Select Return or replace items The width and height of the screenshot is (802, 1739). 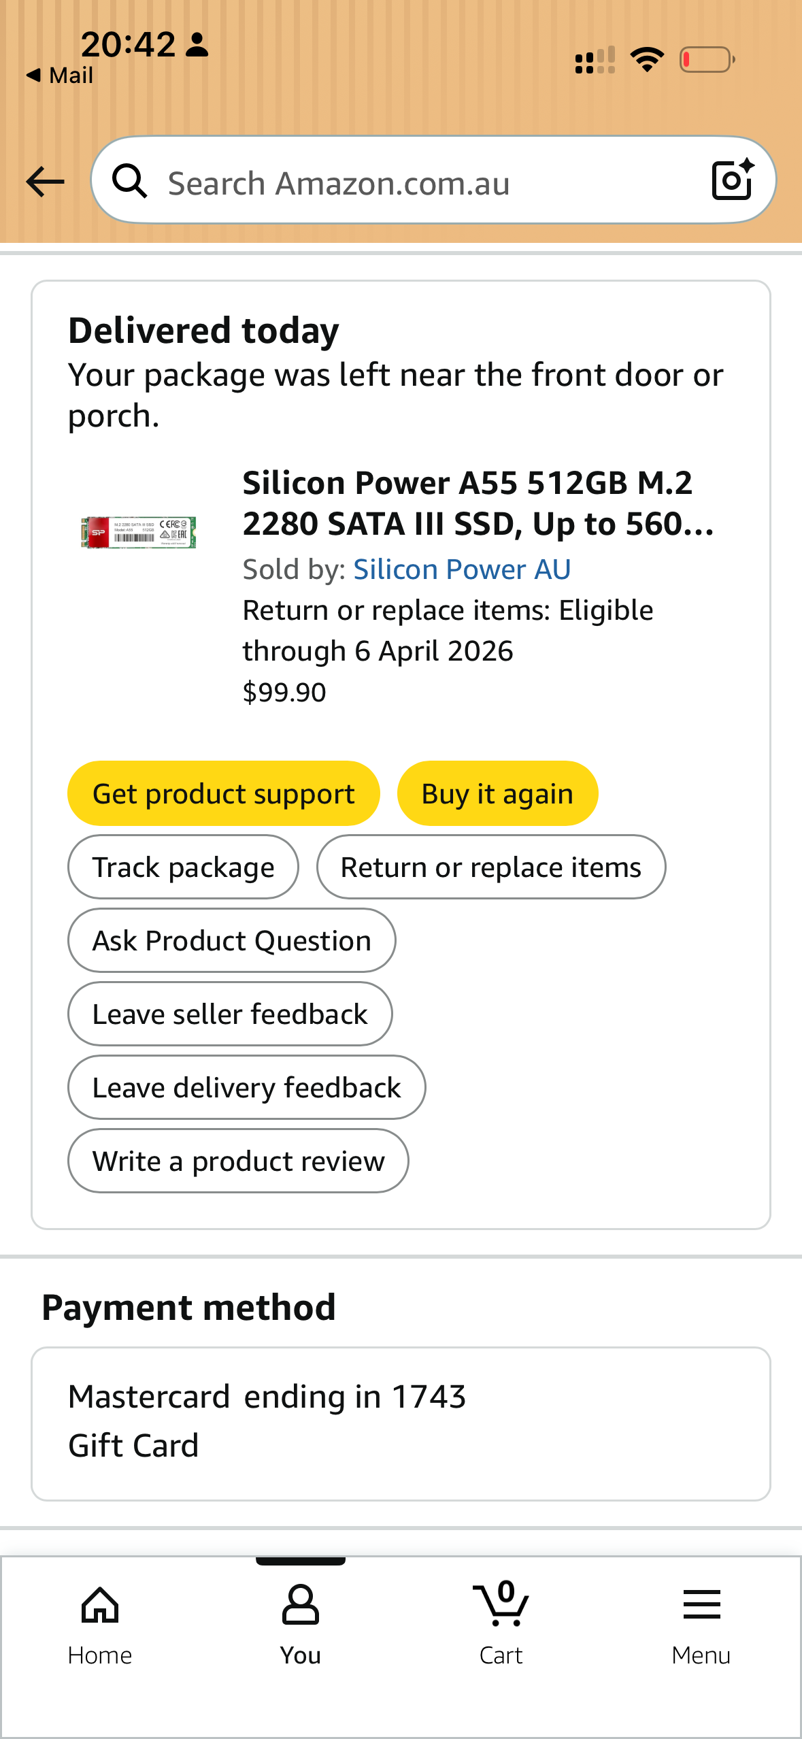490,867
